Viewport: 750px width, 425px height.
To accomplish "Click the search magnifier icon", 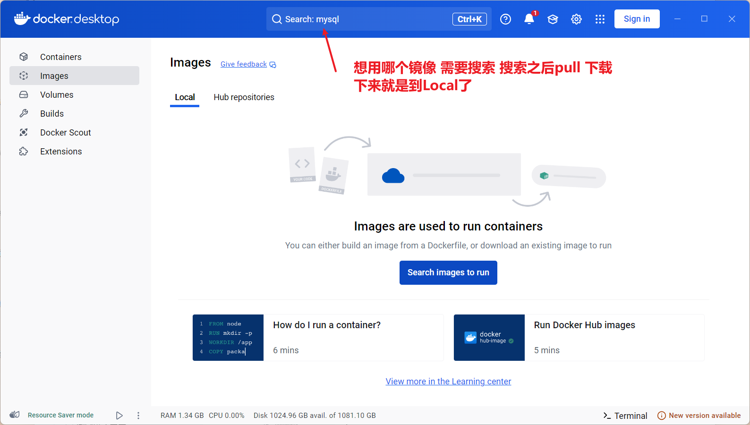I will pyautogui.click(x=277, y=19).
